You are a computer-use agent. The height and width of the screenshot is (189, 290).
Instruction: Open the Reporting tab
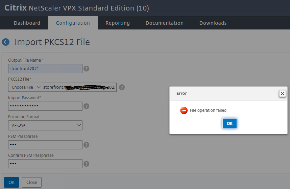pyautogui.click(x=118, y=23)
